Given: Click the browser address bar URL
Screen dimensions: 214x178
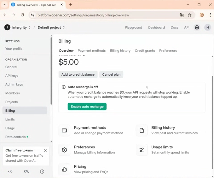Looking at the screenshot, I should (83, 15).
